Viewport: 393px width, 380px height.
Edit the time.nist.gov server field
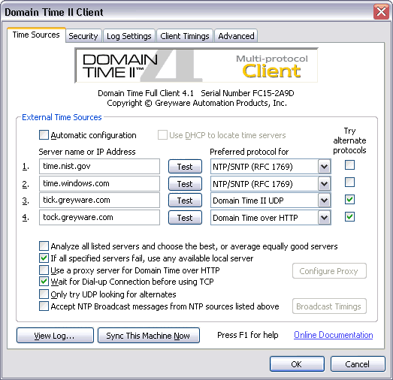[99, 166]
